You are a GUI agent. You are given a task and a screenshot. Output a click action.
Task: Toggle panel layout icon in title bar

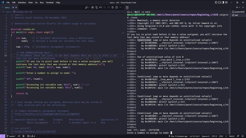pos(219,3)
